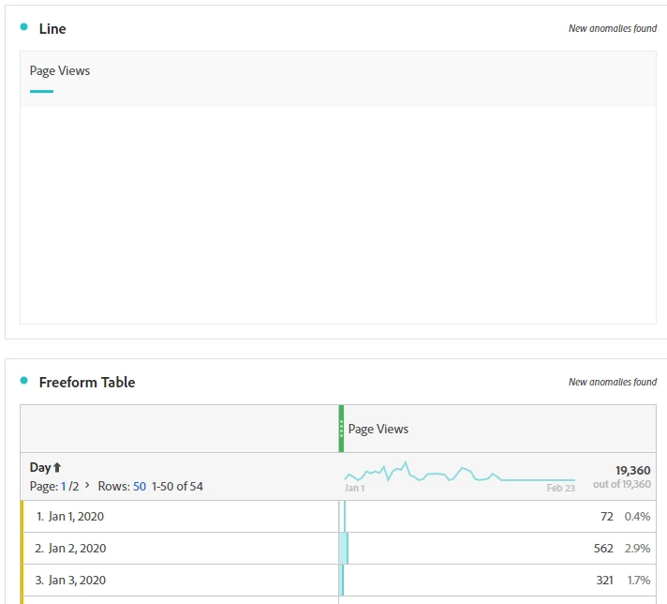Image resolution: width=667 pixels, height=604 pixels.
Task: Click the Day dimension header
Action: [40, 468]
